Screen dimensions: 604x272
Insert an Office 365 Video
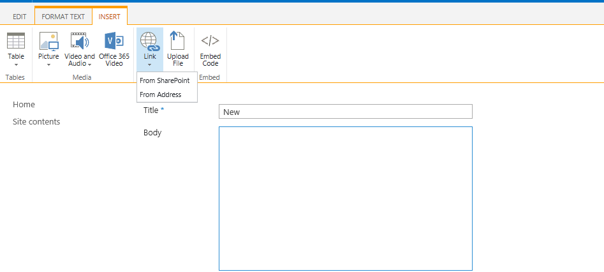click(x=114, y=49)
